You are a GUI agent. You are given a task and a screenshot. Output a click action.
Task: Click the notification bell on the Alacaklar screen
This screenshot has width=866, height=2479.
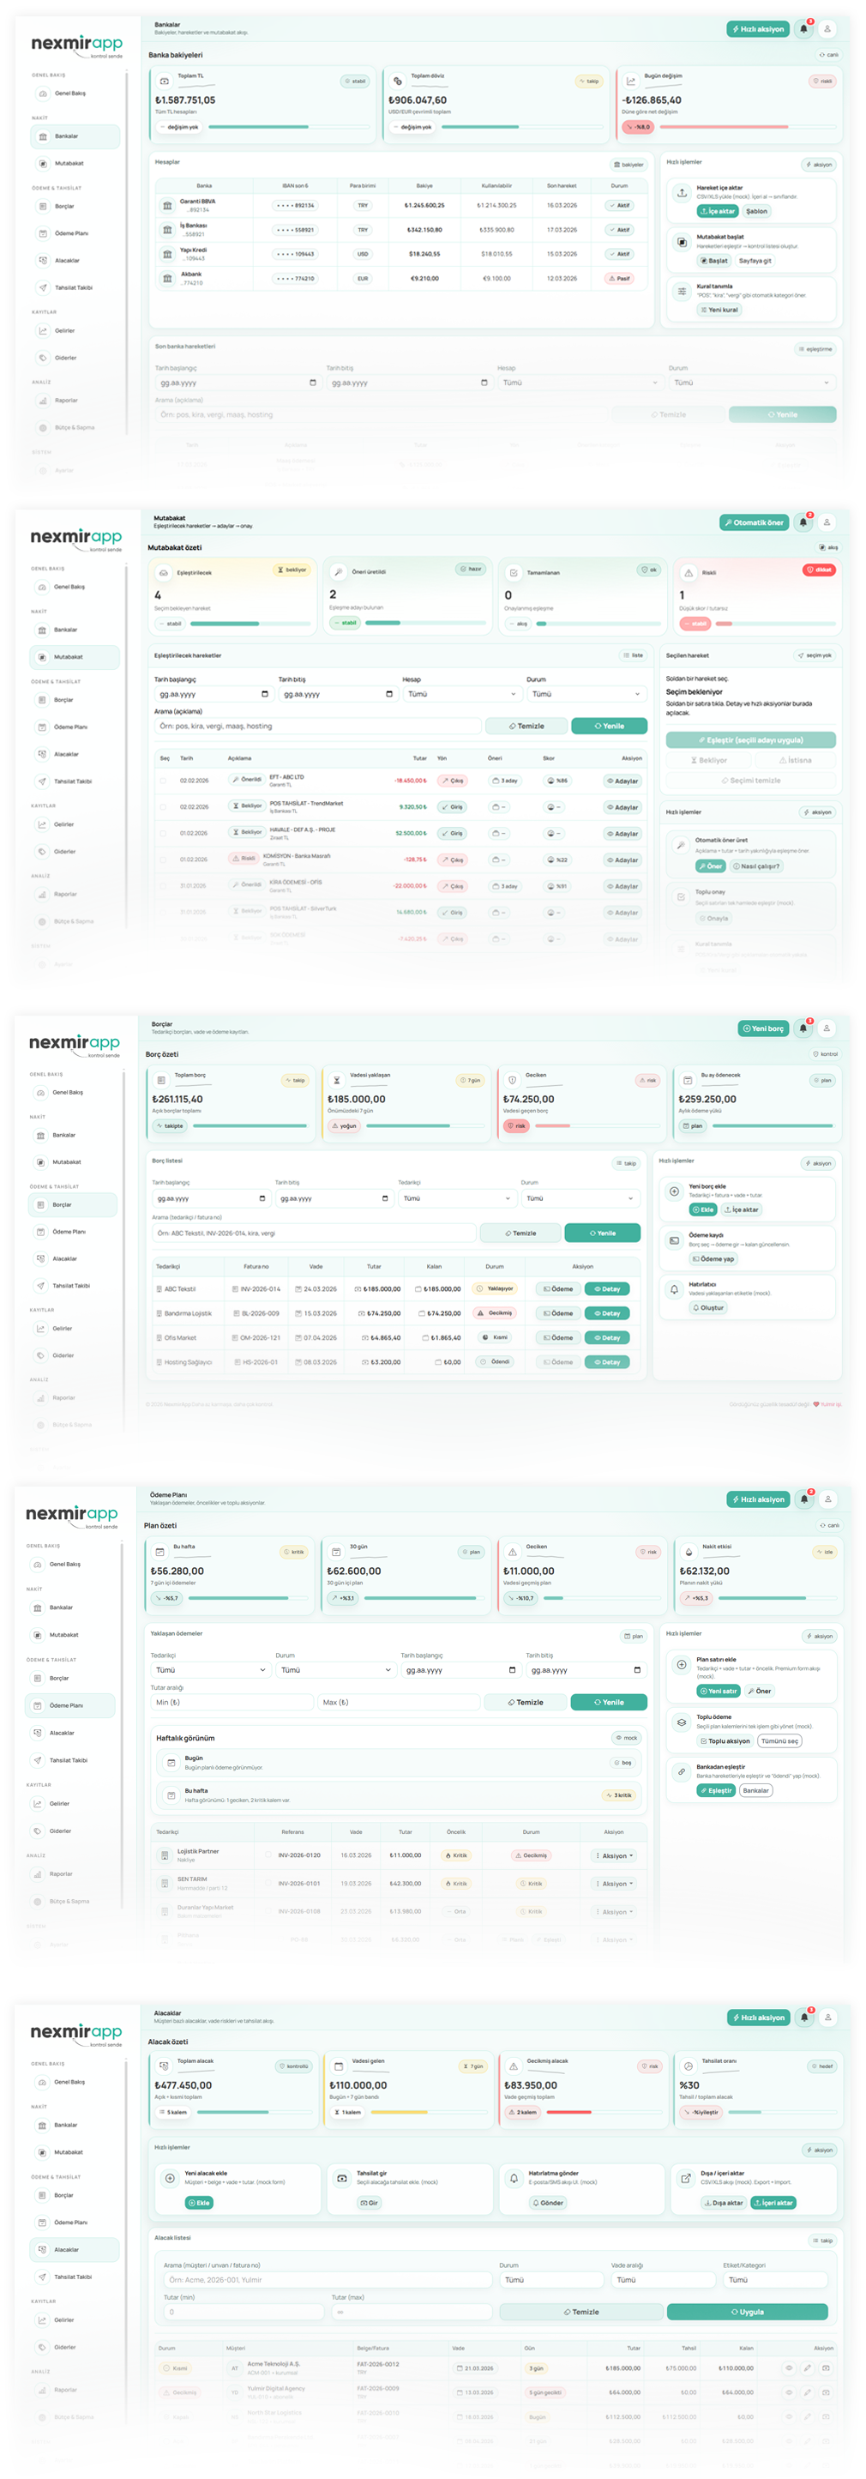805,2017
